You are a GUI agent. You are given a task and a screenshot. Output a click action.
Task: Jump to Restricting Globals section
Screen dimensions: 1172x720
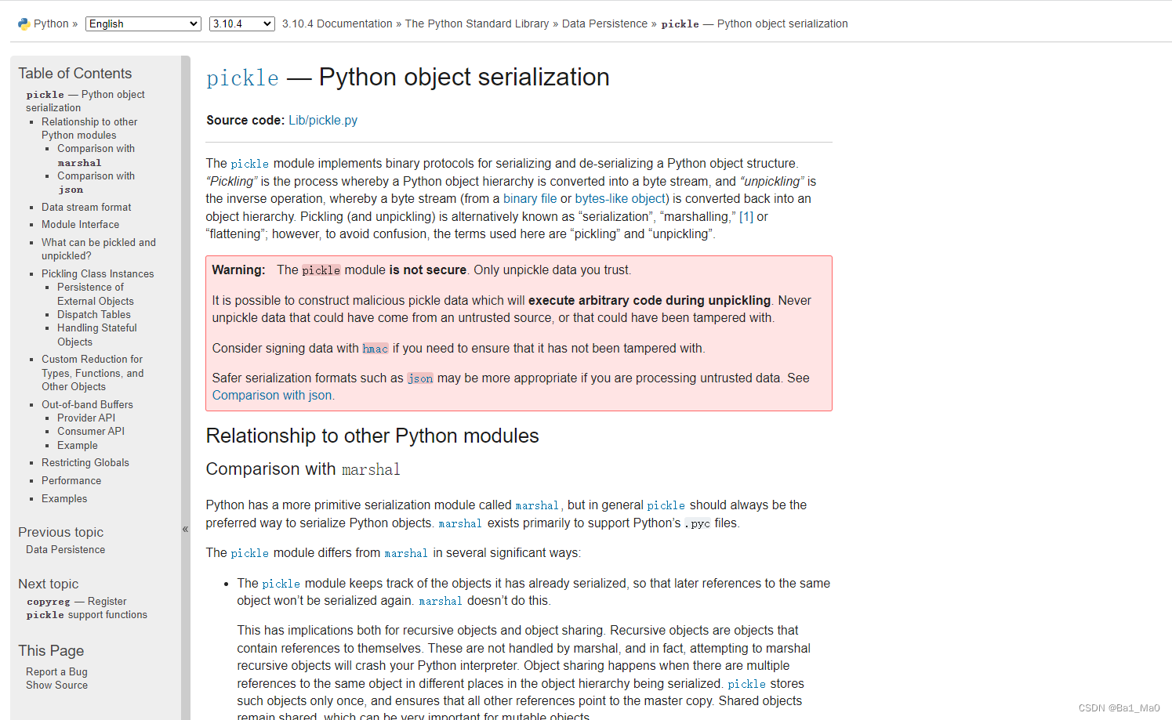[85, 463]
